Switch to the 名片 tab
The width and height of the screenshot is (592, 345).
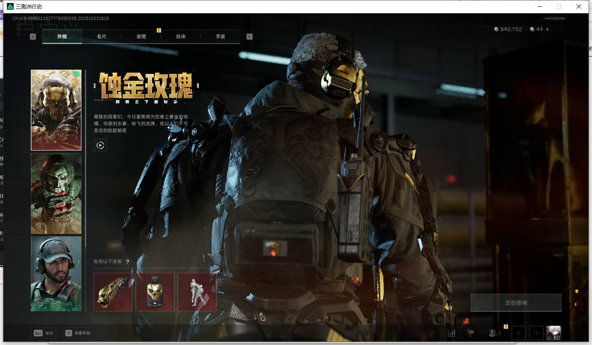[x=102, y=37]
